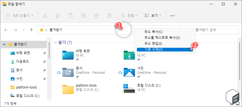Screen dimensions: 242x107
Task: Go back with the left arrow
Action: pyautogui.click(x=6, y=30)
